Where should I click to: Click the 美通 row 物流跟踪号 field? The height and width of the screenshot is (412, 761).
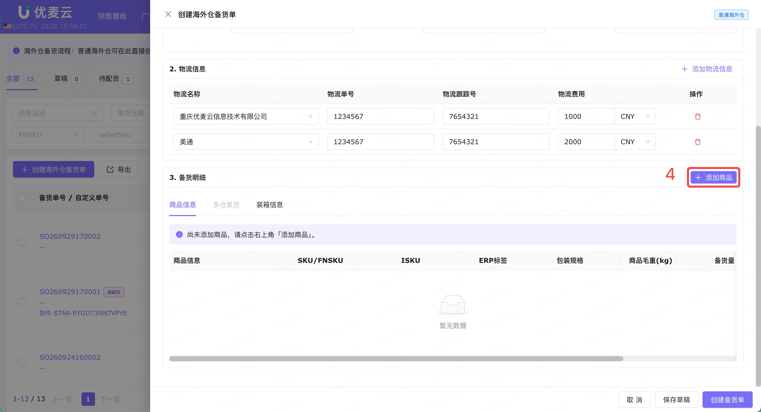496,142
